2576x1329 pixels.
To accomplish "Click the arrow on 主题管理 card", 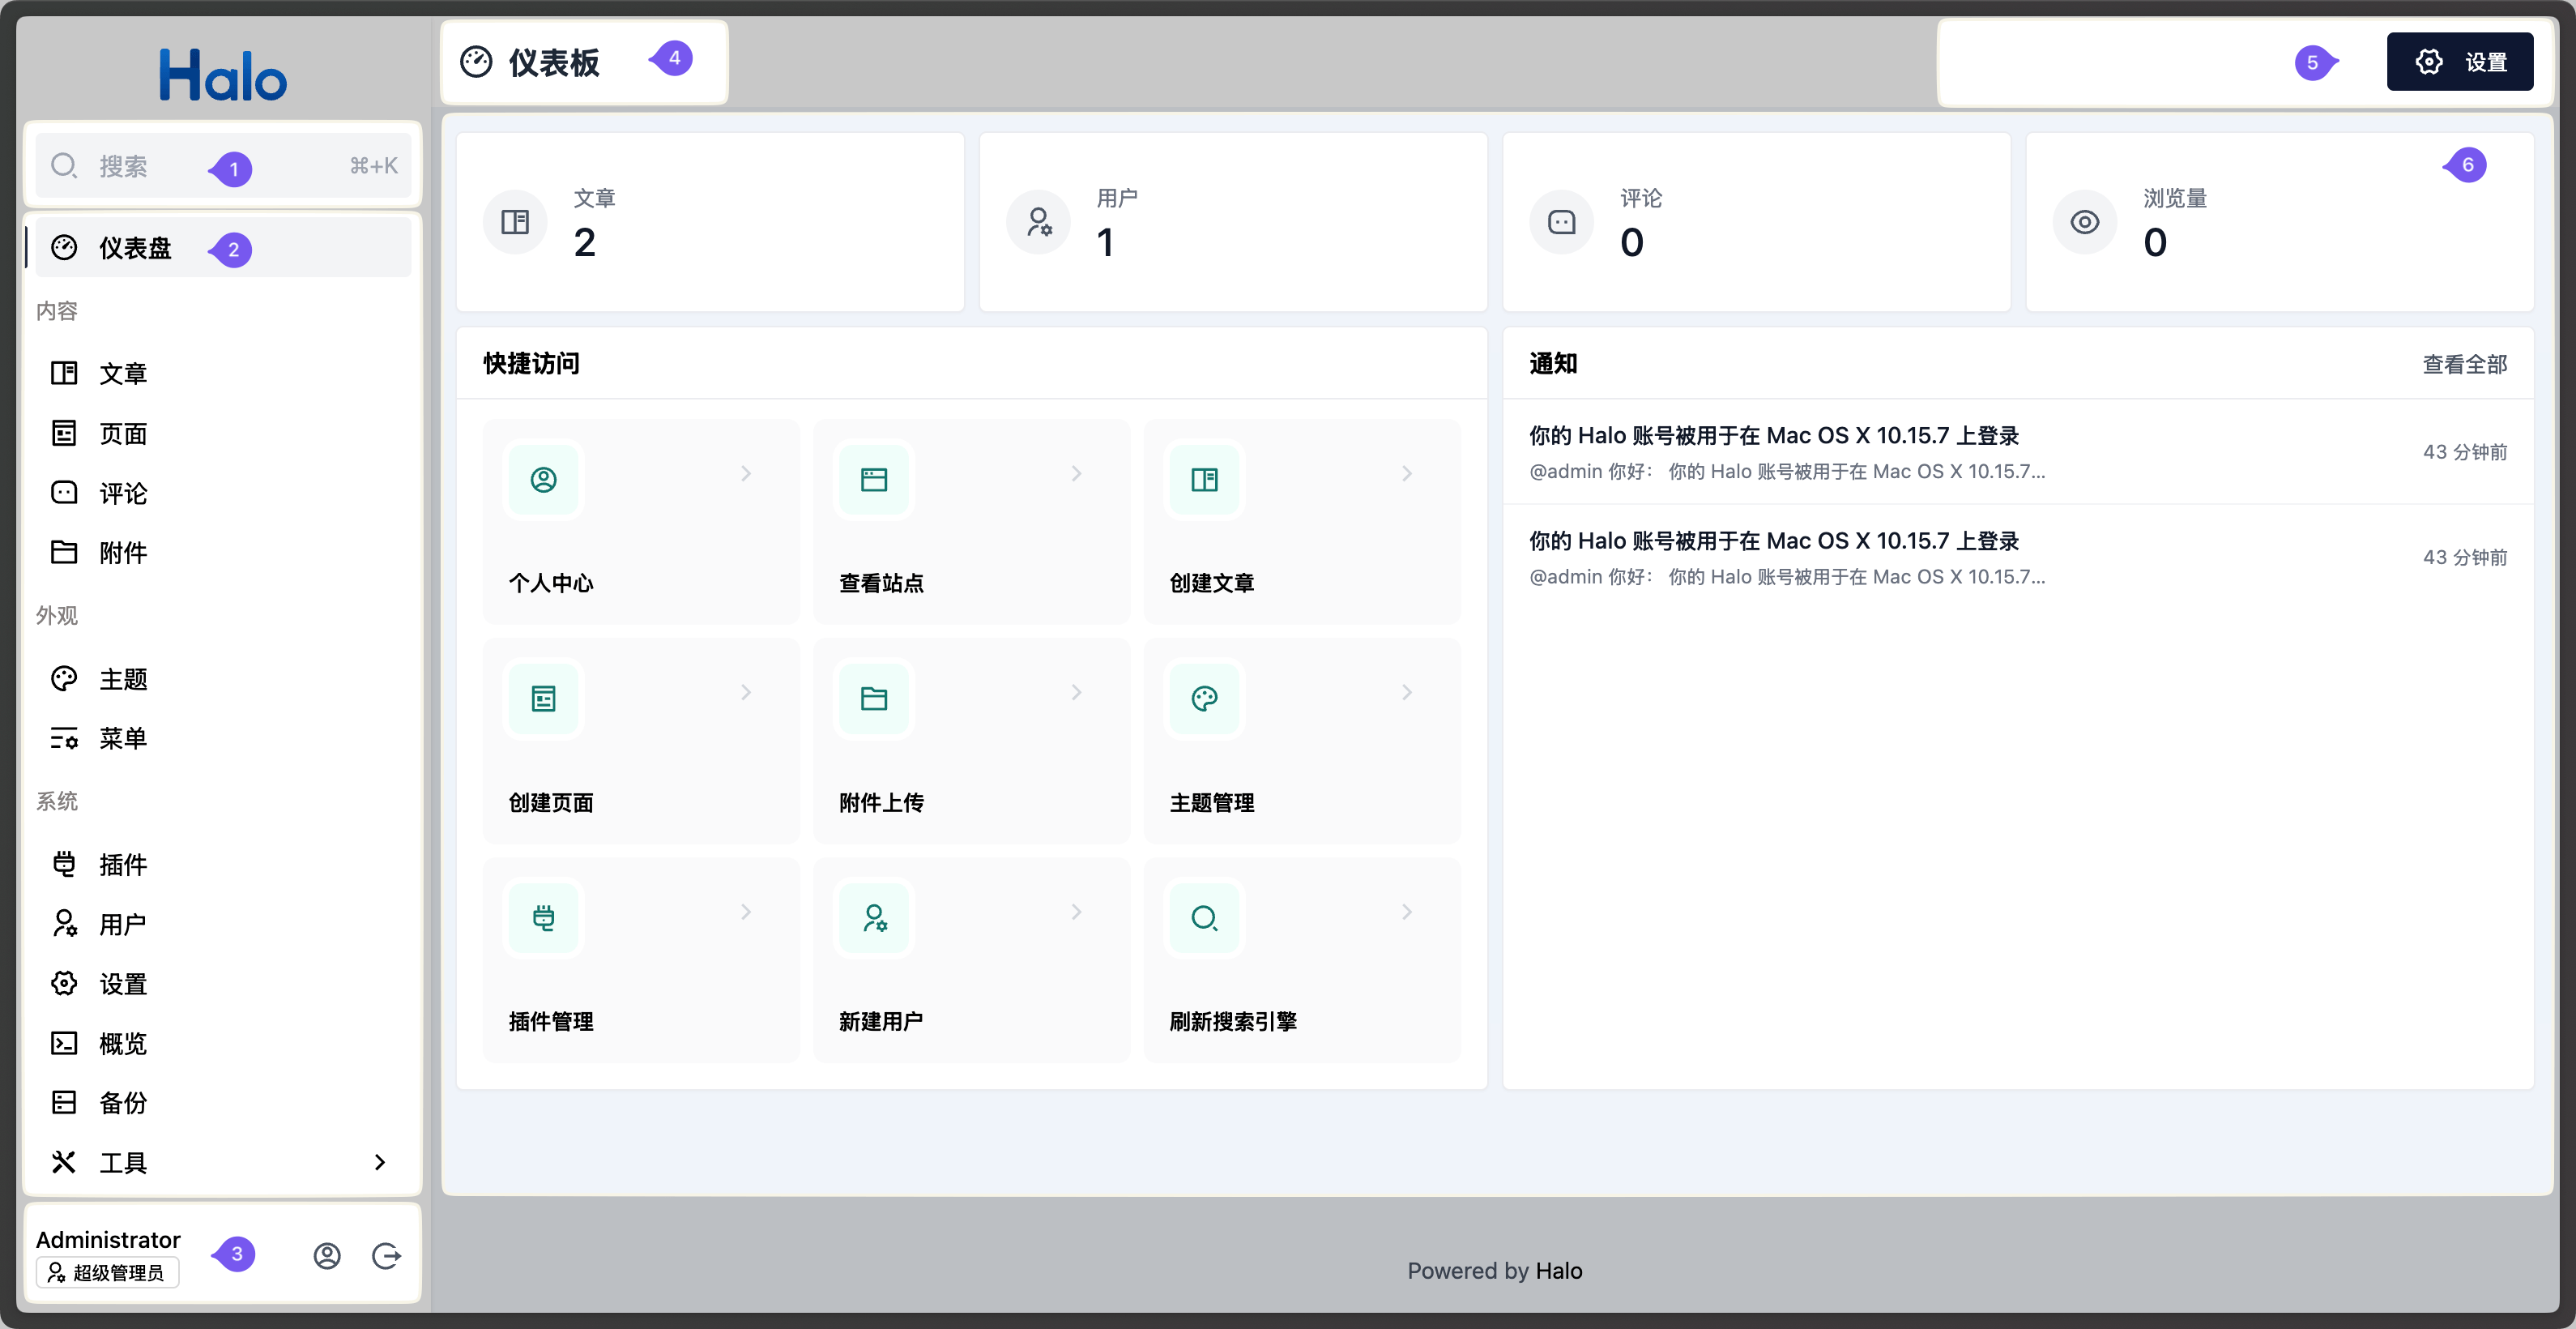I will [1407, 691].
